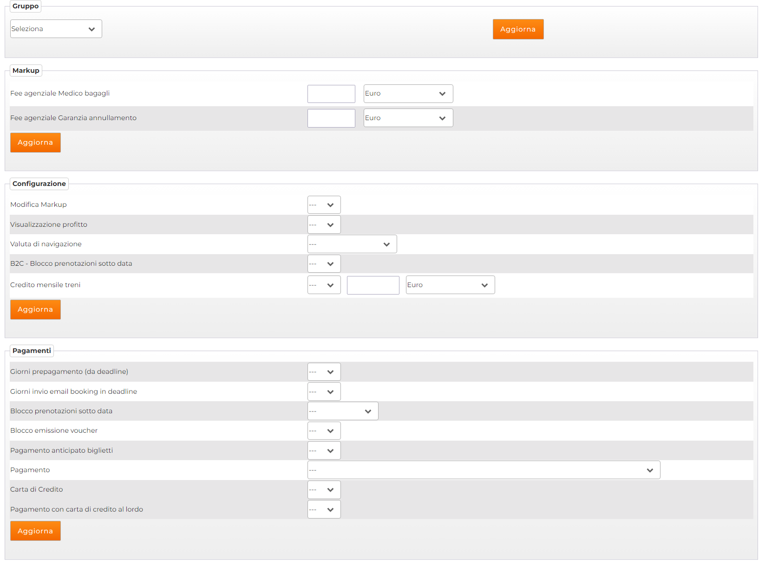Open the Valuta di navigazione dropdown

pos(352,244)
